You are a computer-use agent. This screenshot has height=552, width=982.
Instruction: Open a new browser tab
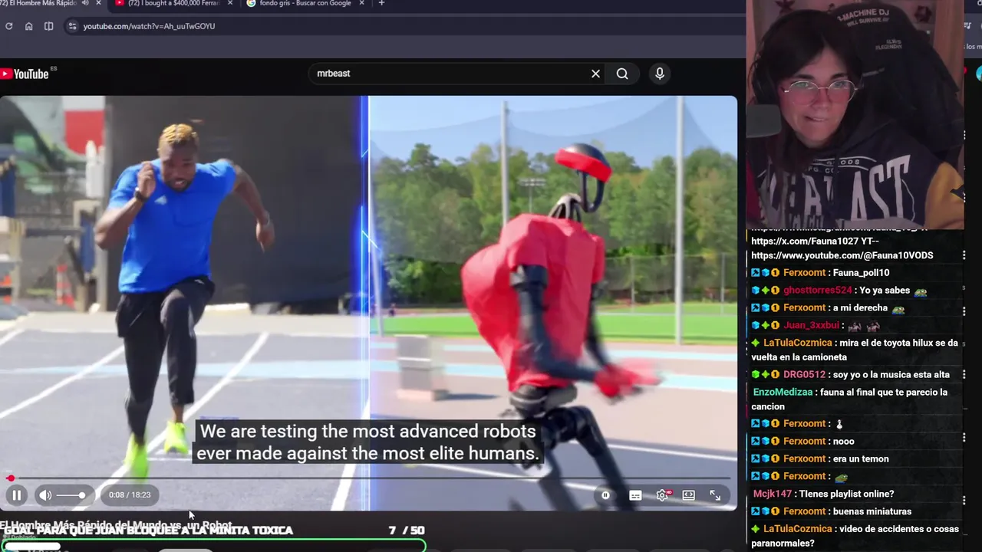381,3
